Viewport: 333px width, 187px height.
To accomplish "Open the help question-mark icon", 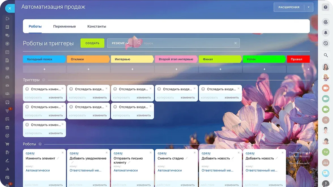I will click(325, 7).
